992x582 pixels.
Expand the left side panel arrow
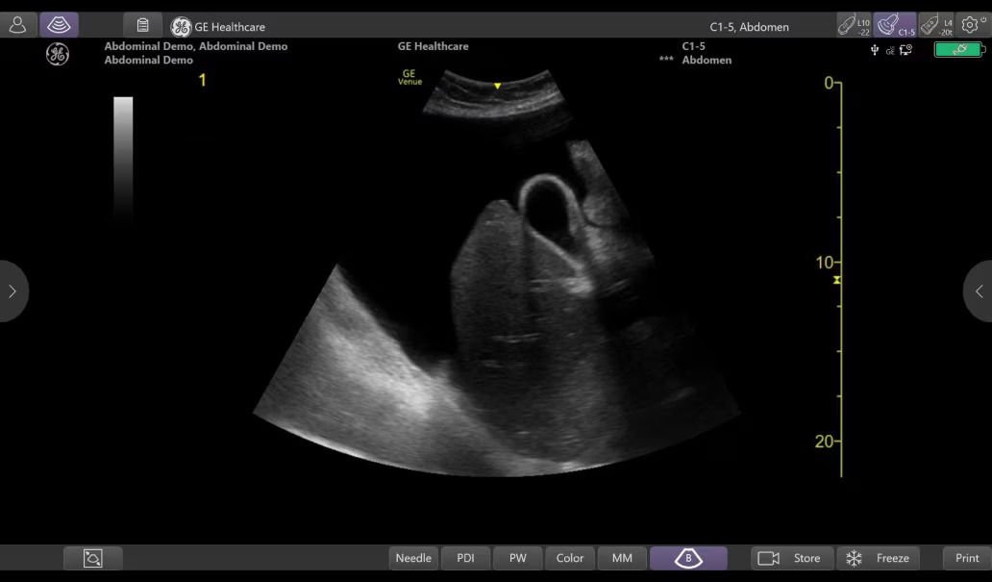click(x=12, y=291)
